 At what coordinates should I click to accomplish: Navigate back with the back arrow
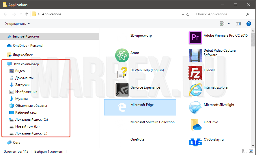5,14
